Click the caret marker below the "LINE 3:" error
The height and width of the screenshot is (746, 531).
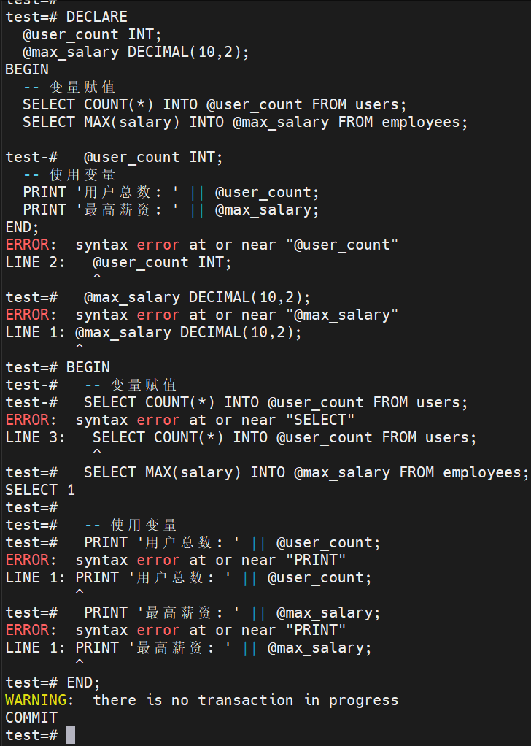point(97,453)
